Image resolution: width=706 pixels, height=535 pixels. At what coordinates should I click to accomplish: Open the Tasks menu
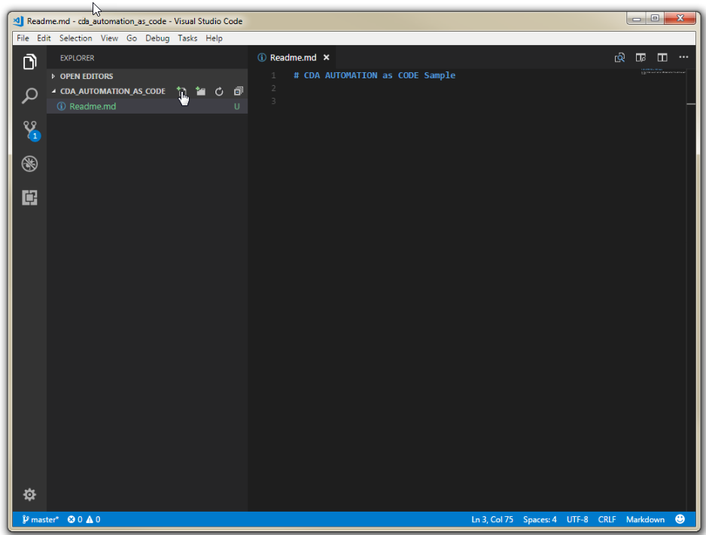click(x=187, y=38)
